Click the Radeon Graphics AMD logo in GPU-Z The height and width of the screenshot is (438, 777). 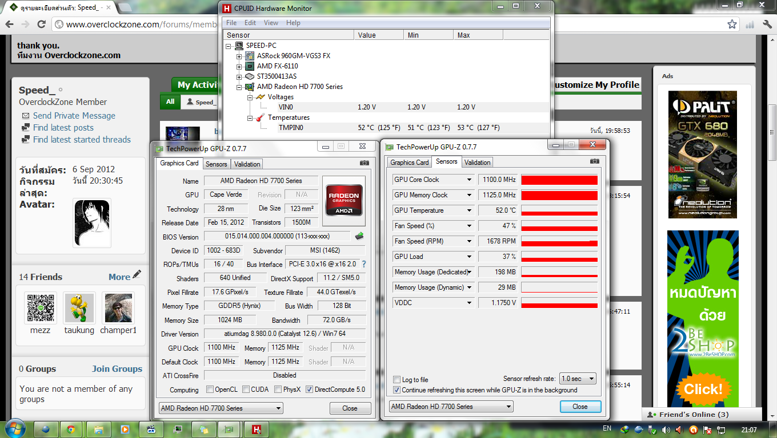pos(345,200)
